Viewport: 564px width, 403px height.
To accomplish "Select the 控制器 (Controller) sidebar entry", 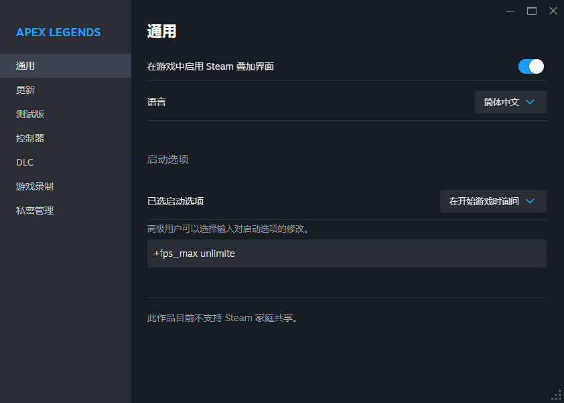I will pyautogui.click(x=29, y=137).
